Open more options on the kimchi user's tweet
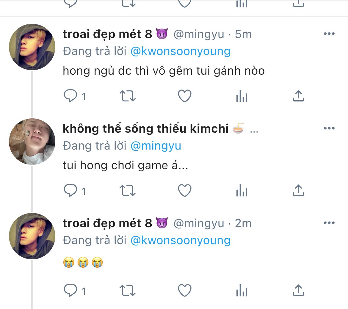 [x=329, y=128]
